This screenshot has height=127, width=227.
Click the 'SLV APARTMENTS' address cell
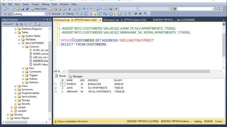click(98, 88)
